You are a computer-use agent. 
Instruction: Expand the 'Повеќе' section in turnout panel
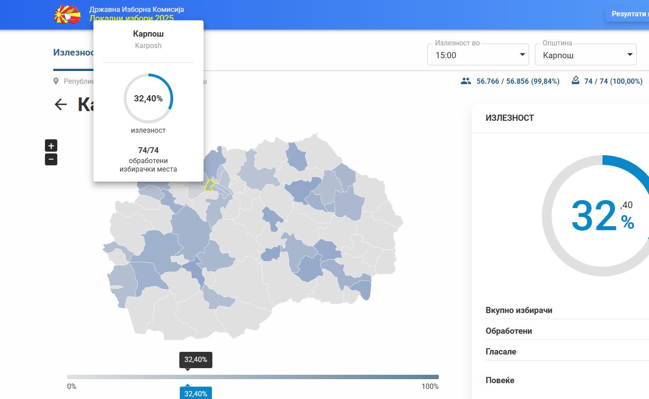(500, 380)
